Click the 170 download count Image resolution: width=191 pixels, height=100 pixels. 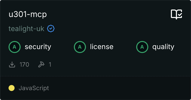(x=24, y=65)
